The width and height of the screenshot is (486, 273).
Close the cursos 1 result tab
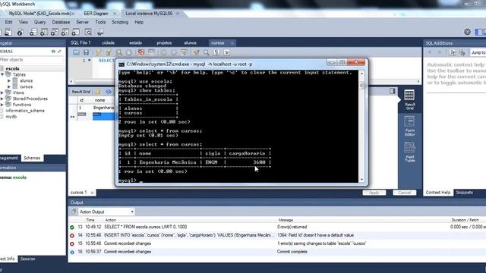coord(92,193)
